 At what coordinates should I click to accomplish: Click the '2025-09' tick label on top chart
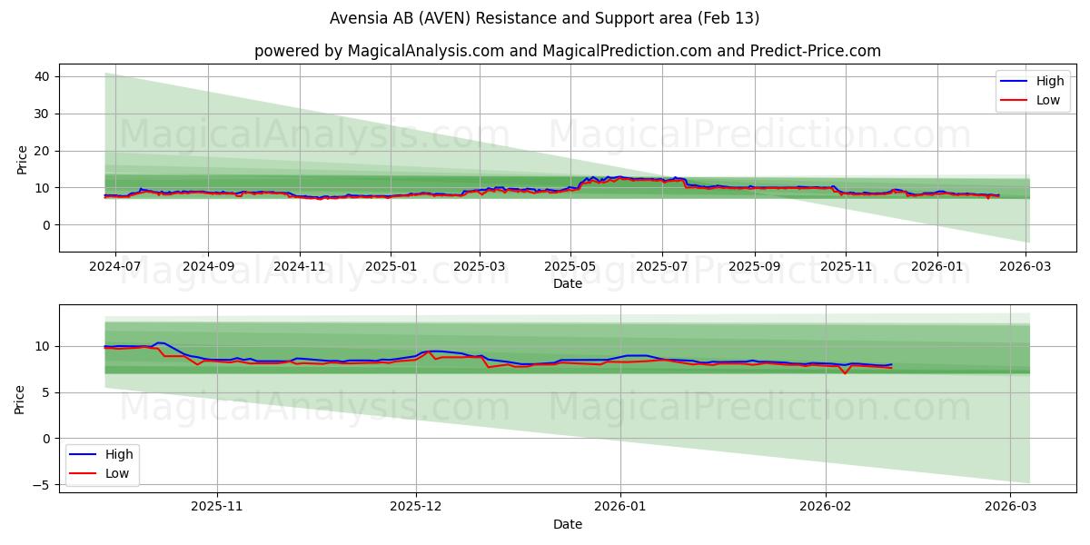point(754,267)
